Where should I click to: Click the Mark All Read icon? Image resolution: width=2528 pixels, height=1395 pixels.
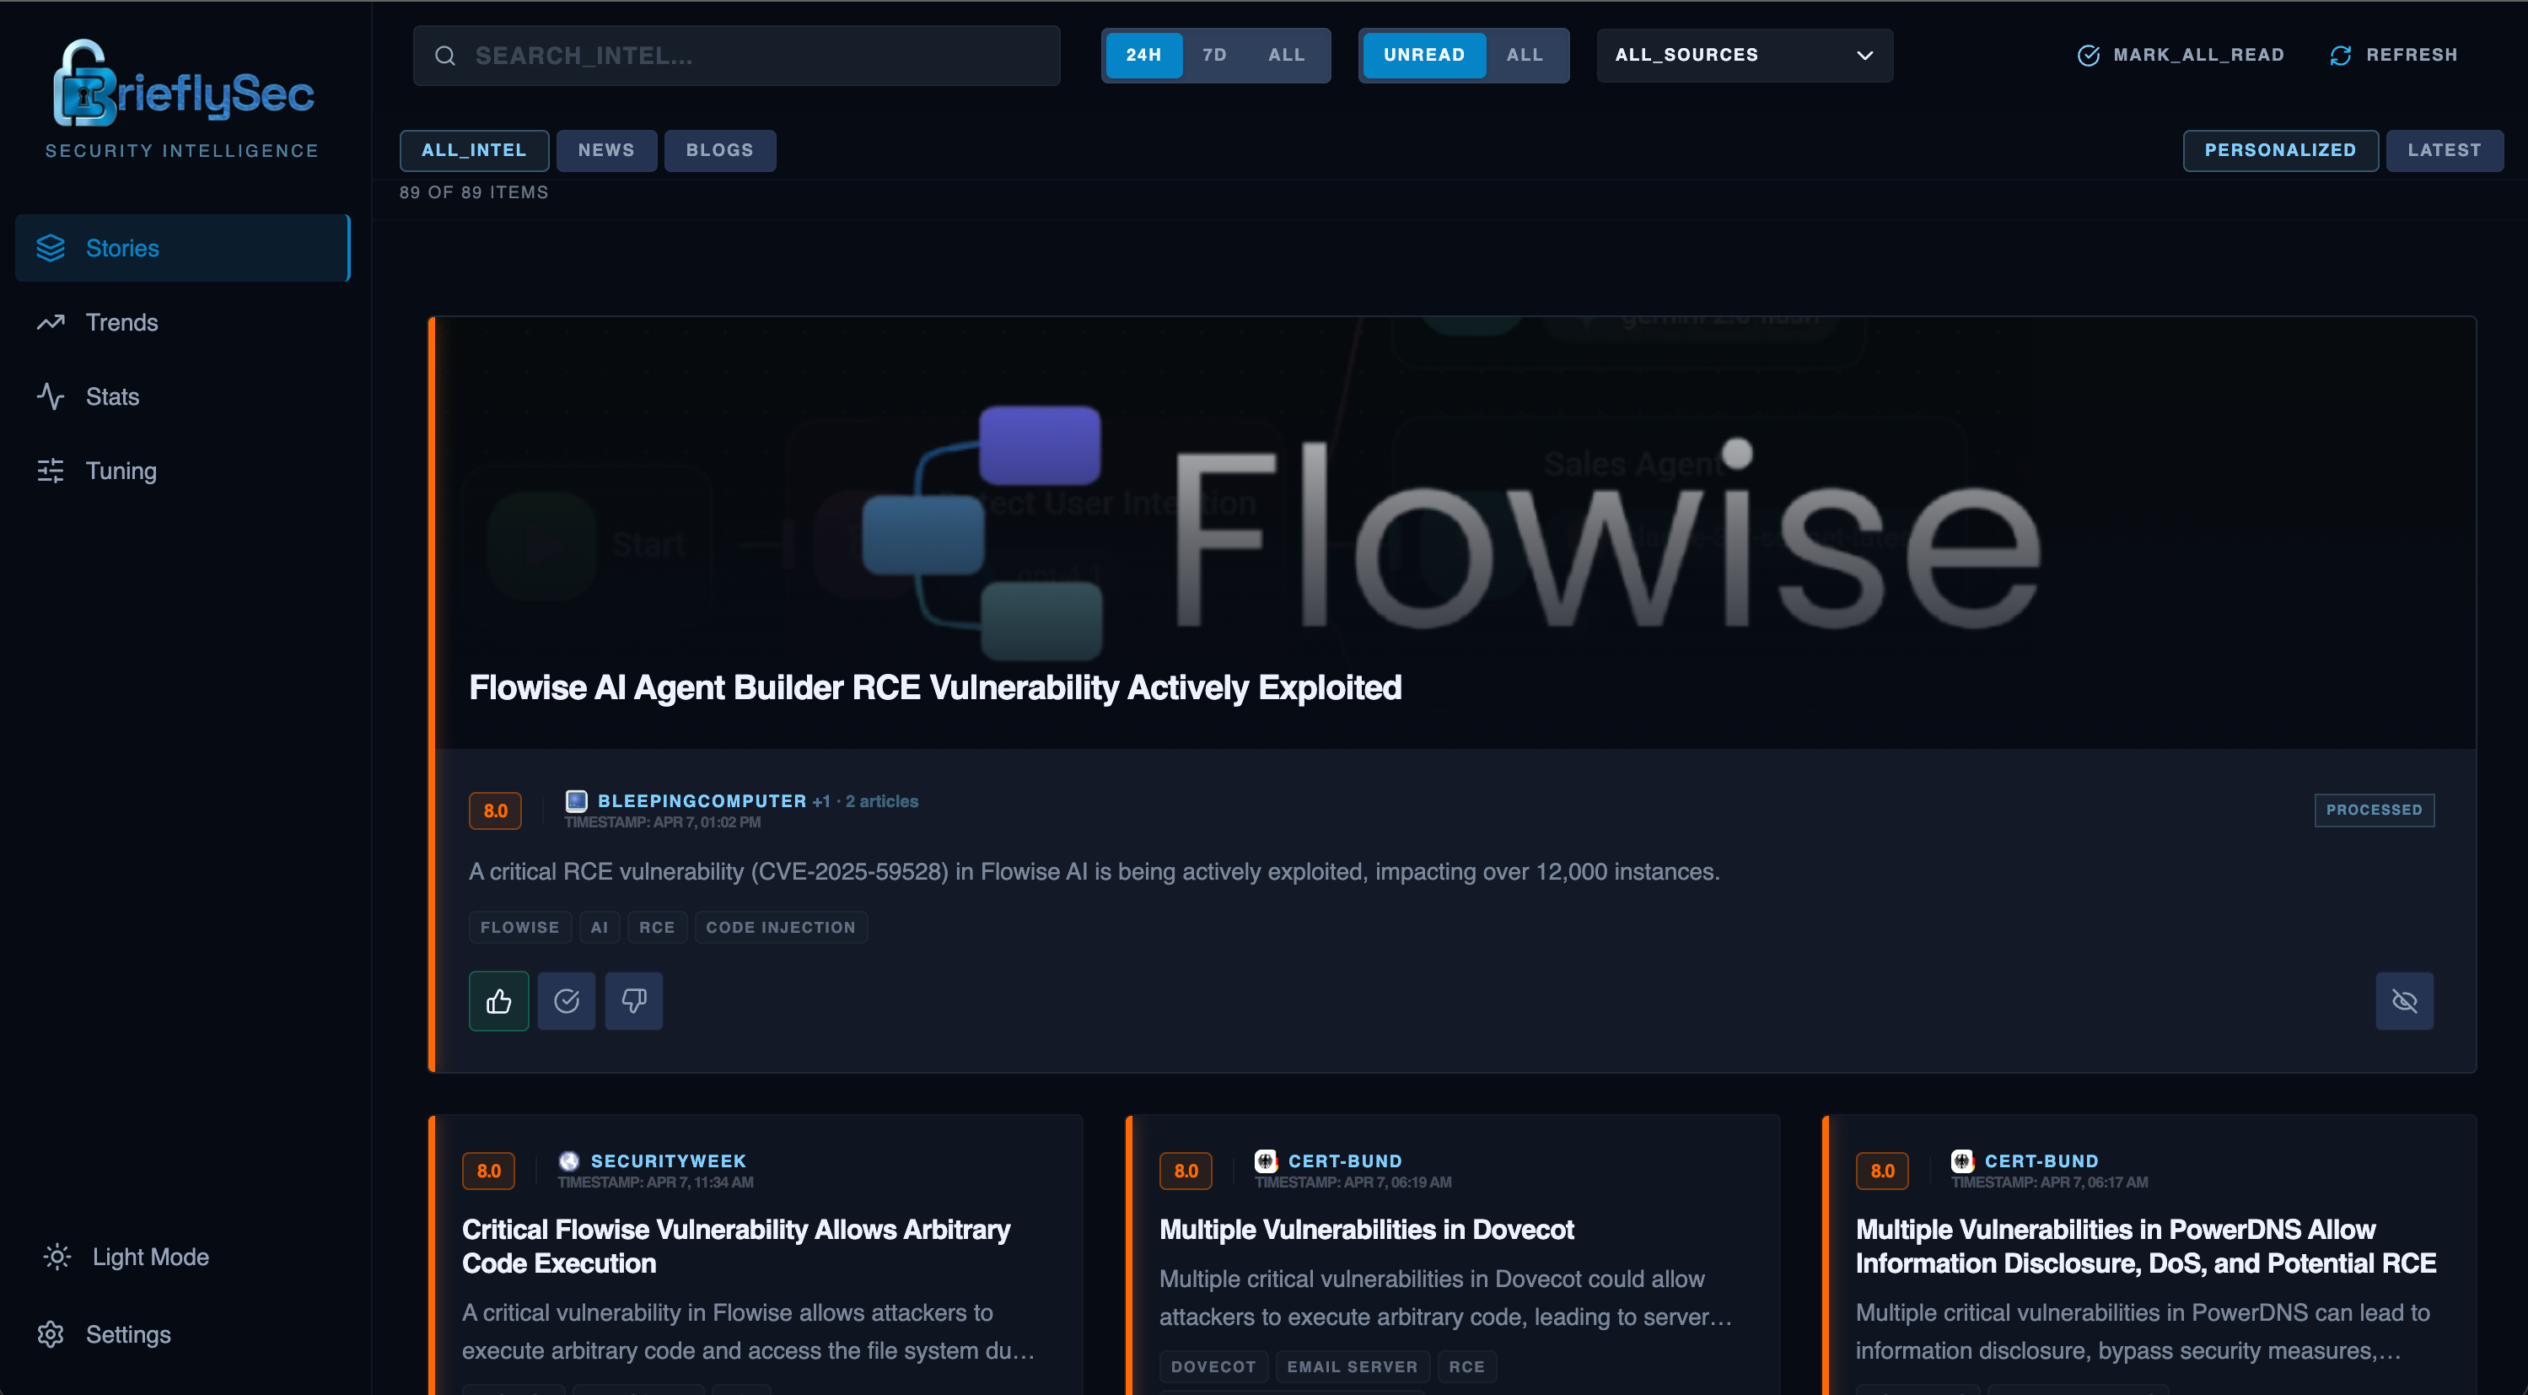(2089, 55)
